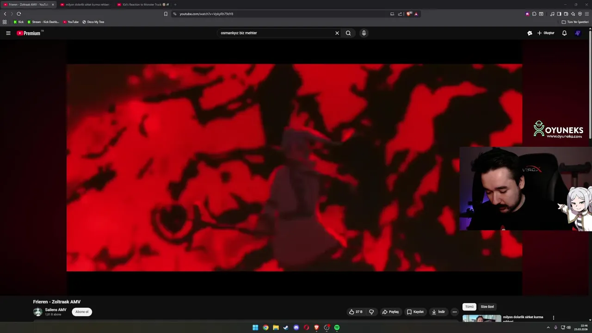Viewport: 592px width, 333px height.
Task: Open the icon left of Oluştur
Action: pyautogui.click(x=530, y=33)
